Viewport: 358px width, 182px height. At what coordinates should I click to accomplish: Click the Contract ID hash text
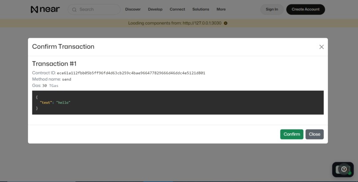pos(131,73)
